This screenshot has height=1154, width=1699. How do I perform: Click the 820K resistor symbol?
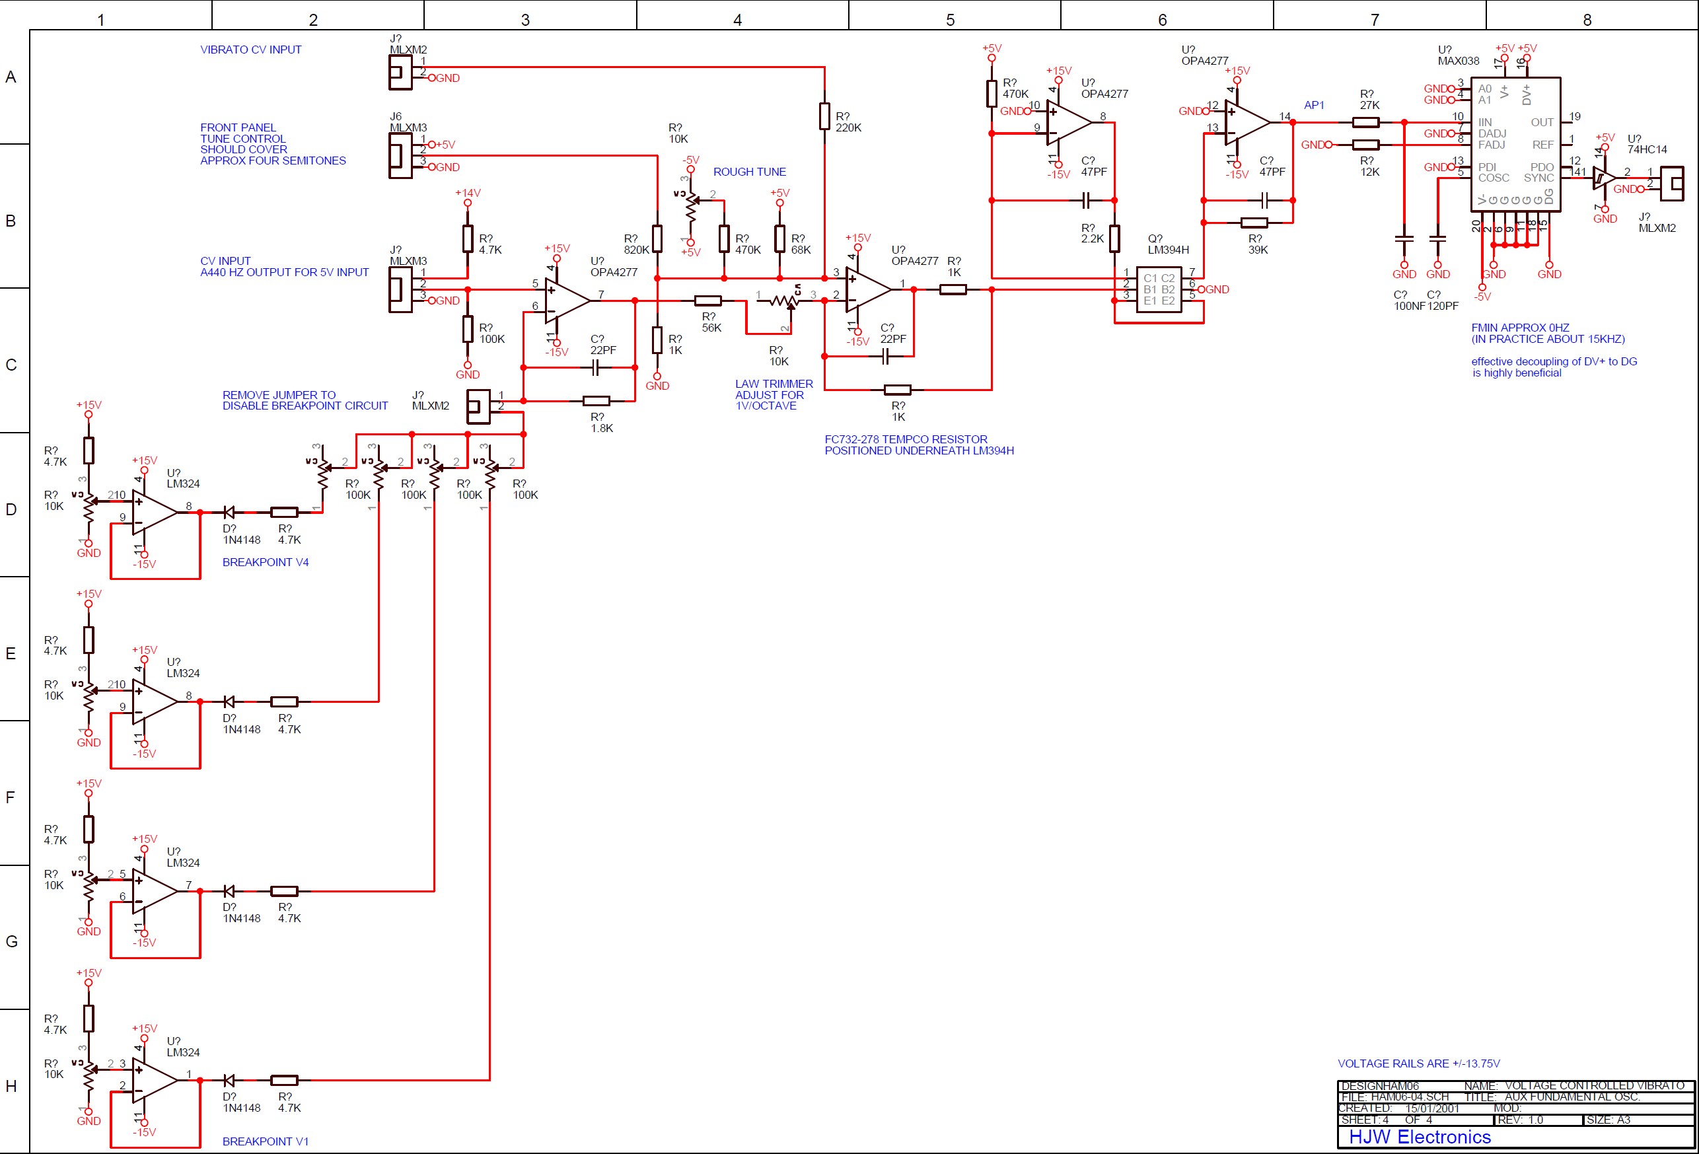[657, 238]
